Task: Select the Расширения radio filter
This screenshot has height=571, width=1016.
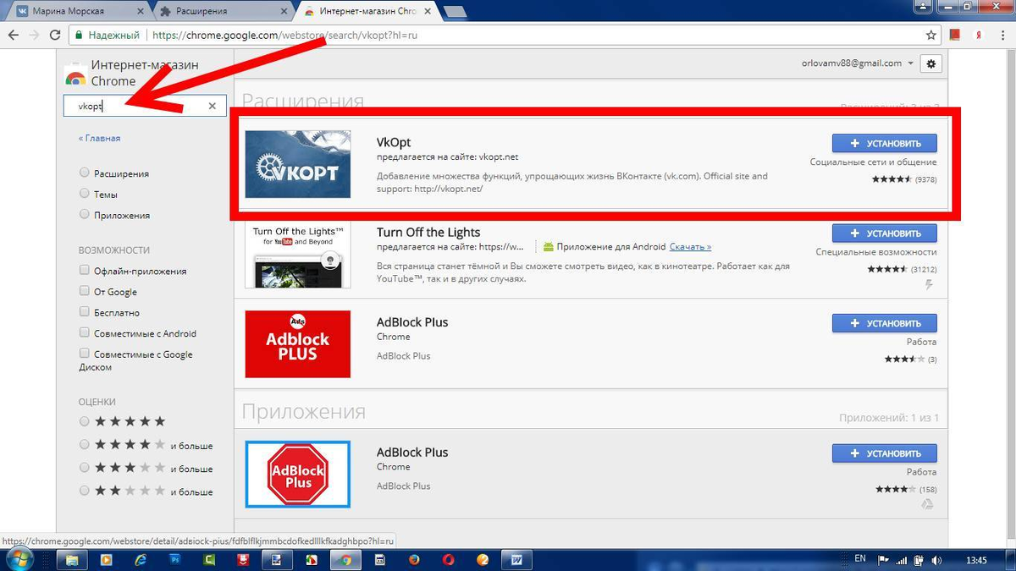Action: point(84,173)
